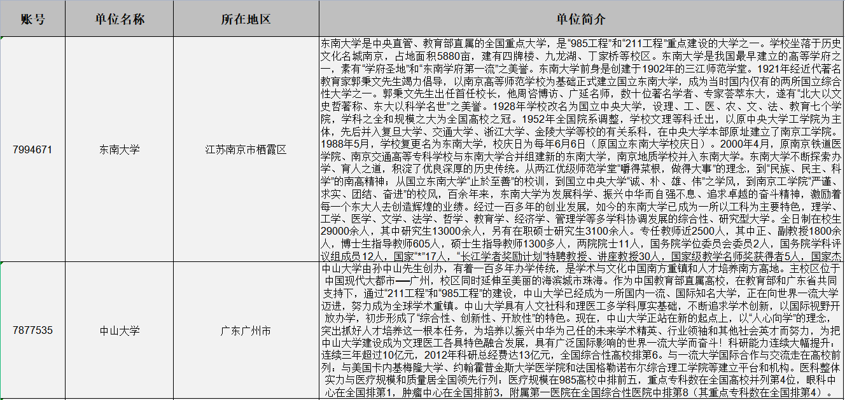Select the 广东广州市 region cell
This screenshot has width=845, height=400.
point(246,331)
